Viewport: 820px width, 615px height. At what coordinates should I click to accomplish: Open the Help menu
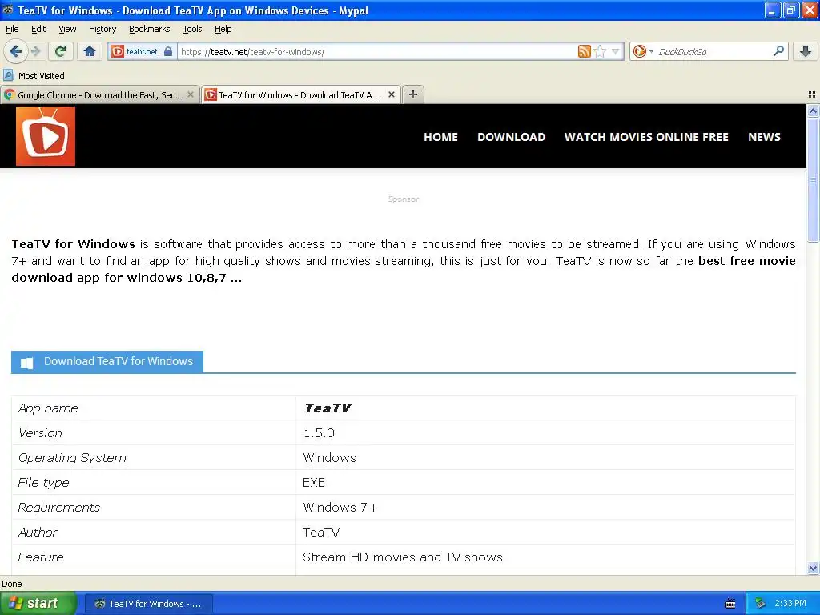[x=223, y=29]
